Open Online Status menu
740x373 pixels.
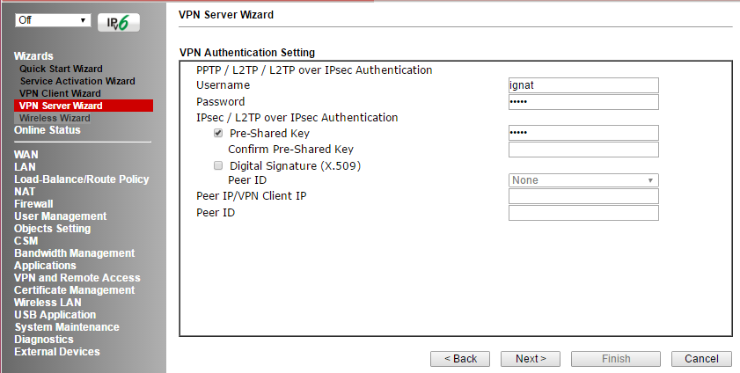48,130
